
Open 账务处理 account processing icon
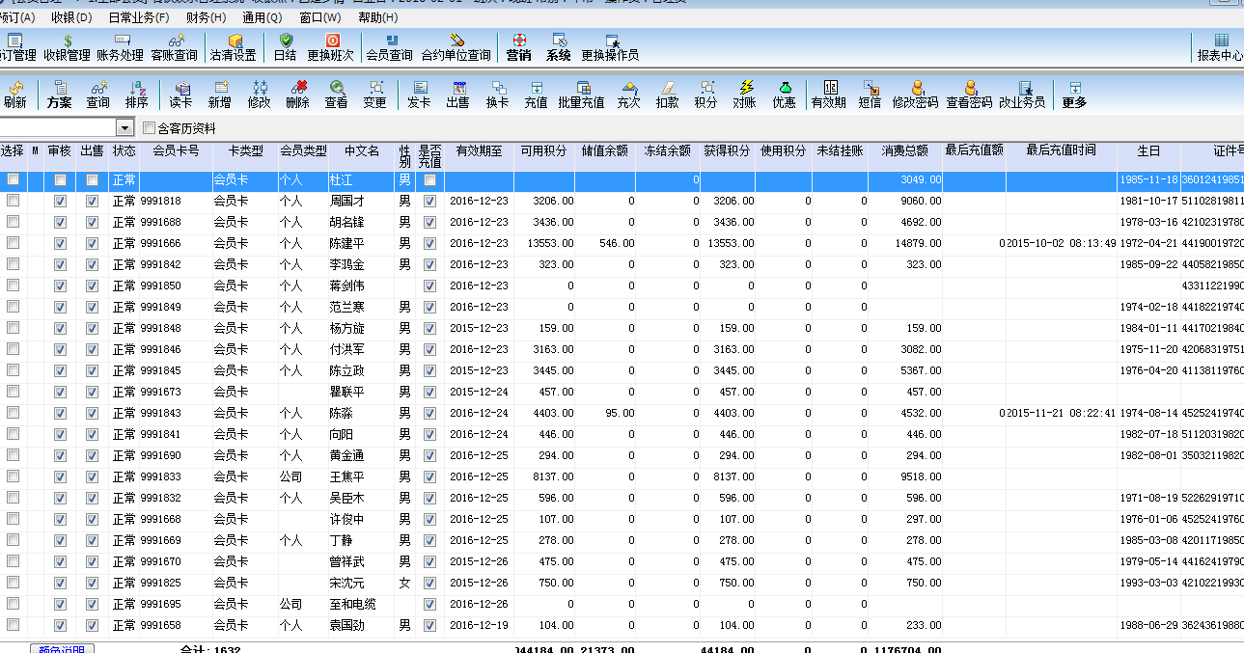[x=120, y=47]
